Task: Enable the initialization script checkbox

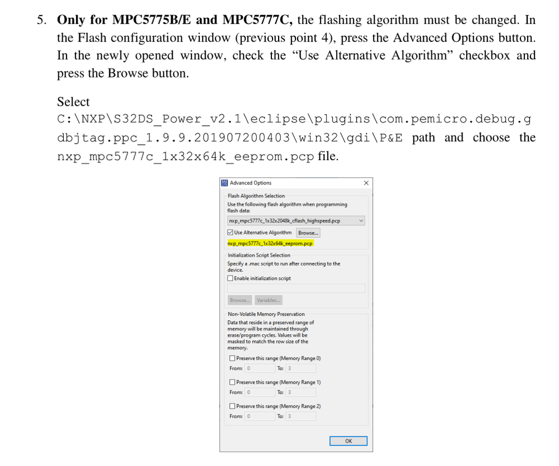Action: (231, 278)
